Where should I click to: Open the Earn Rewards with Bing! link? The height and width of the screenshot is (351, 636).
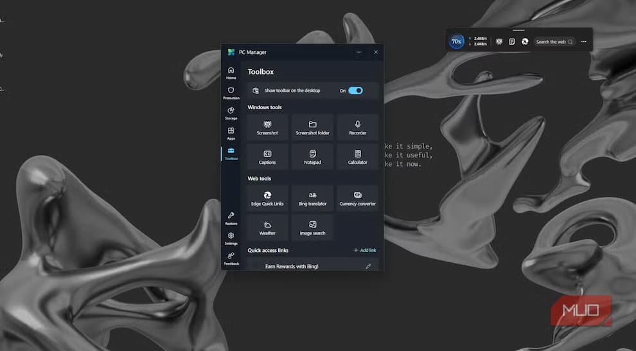point(292,267)
